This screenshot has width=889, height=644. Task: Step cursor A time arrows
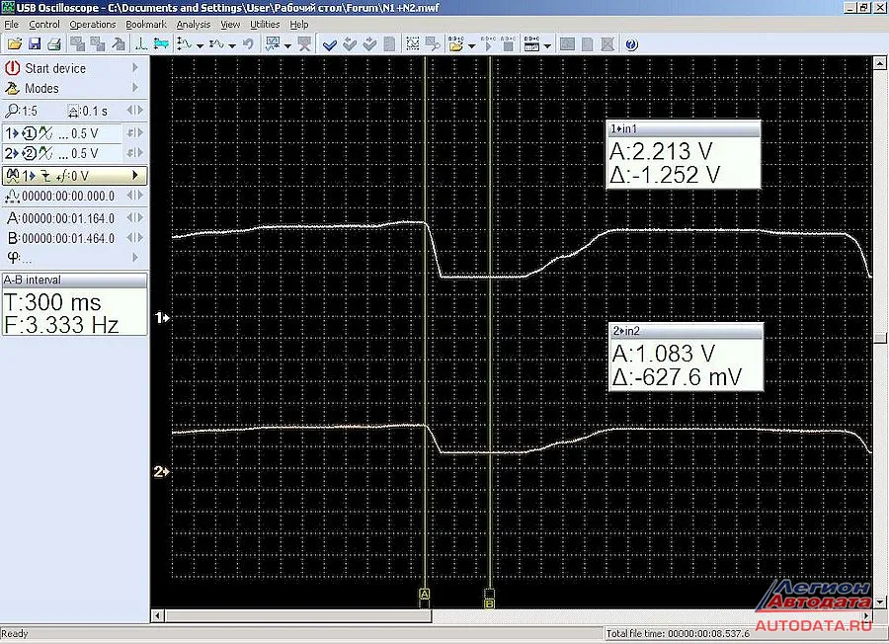point(135,217)
